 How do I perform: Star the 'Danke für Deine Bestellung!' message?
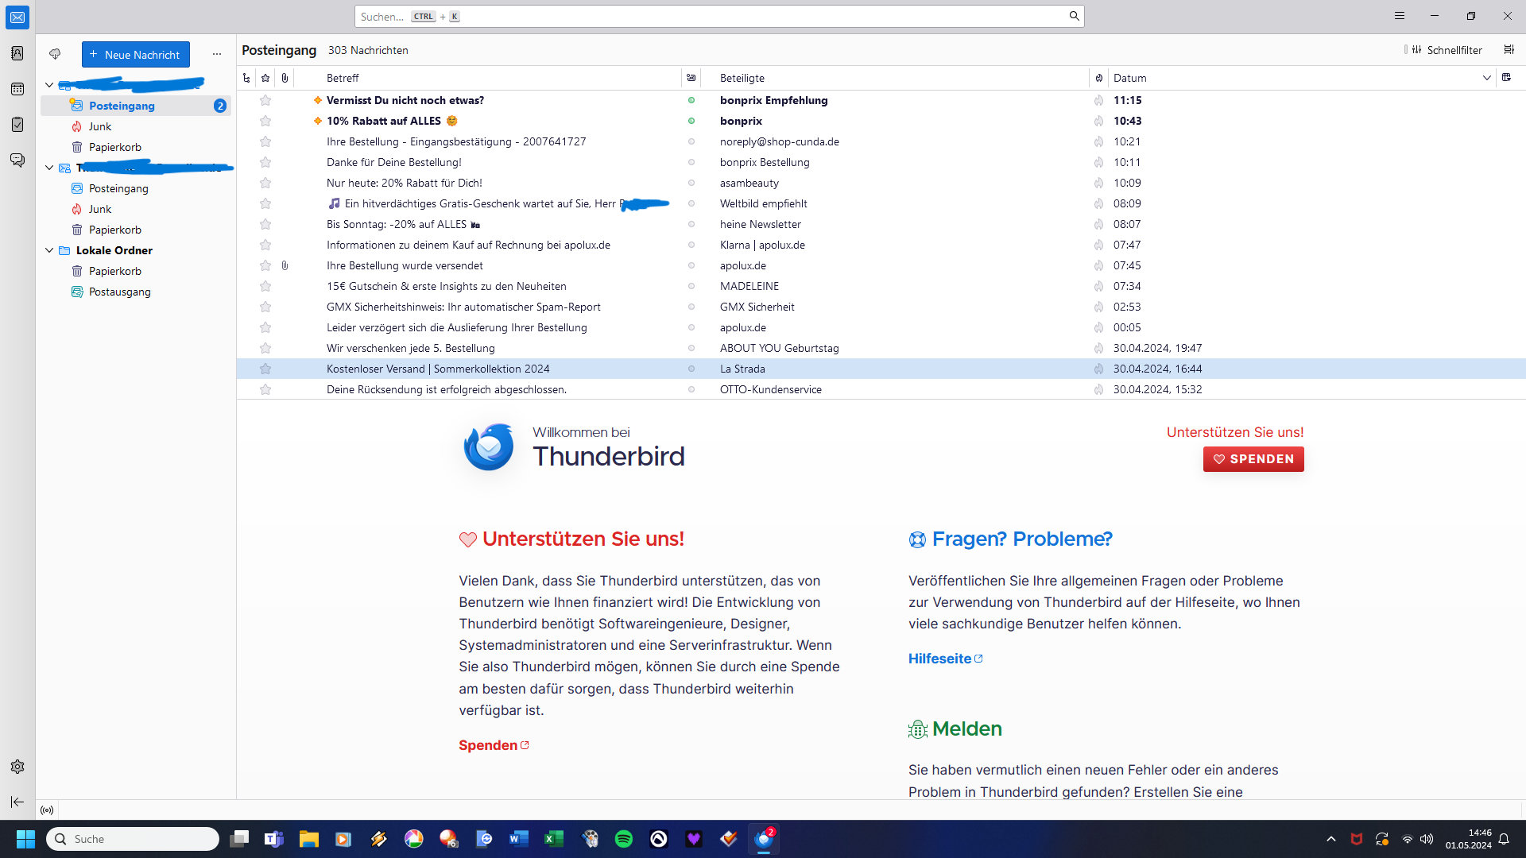[x=265, y=162]
